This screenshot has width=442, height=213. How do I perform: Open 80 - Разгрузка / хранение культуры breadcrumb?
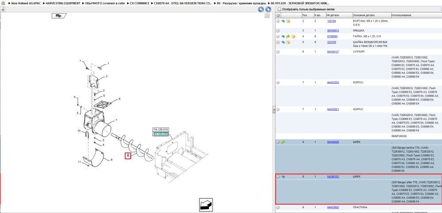click(242, 3)
